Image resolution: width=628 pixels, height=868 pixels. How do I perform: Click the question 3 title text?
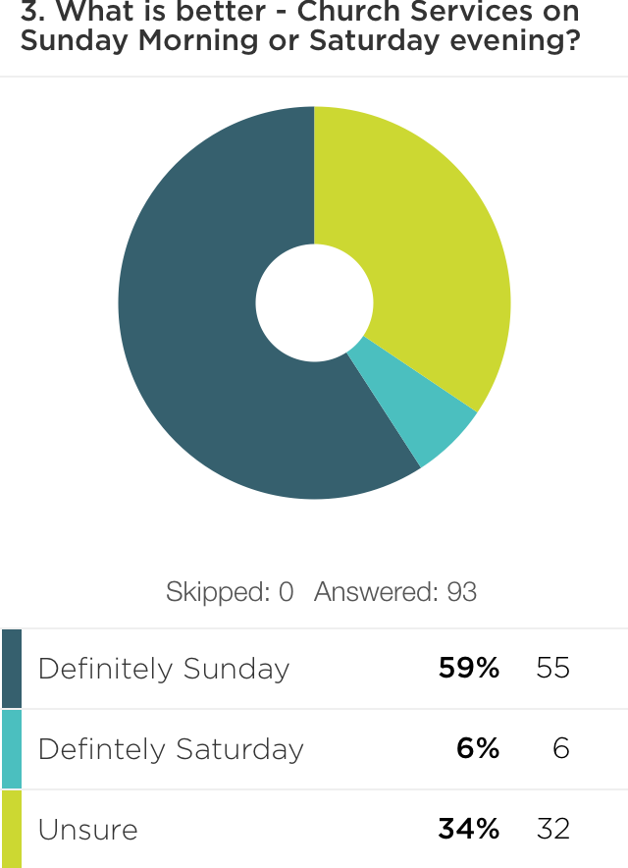tap(299, 14)
